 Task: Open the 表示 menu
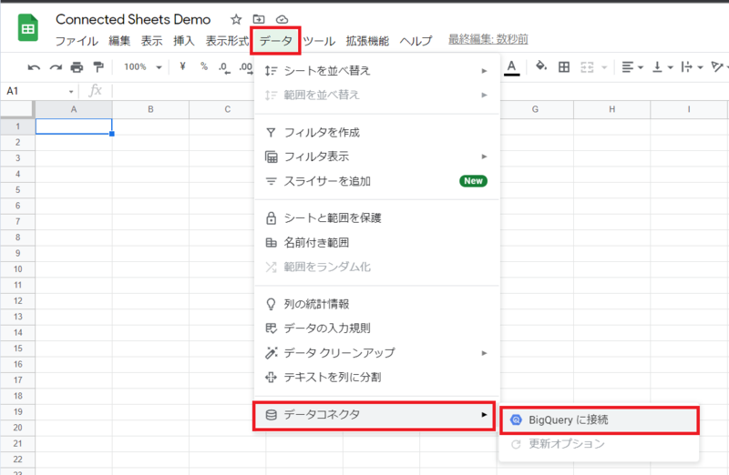(152, 41)
